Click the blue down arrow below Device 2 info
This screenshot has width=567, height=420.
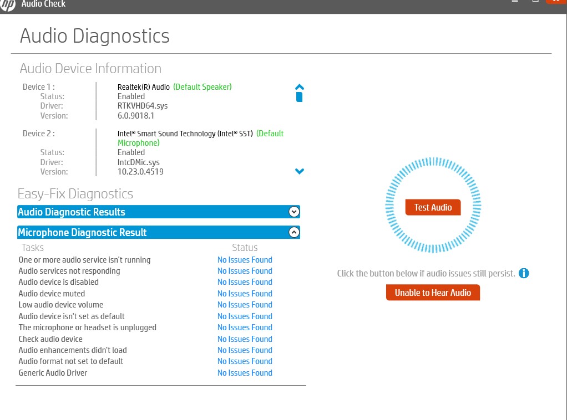[x=300, y=171]
